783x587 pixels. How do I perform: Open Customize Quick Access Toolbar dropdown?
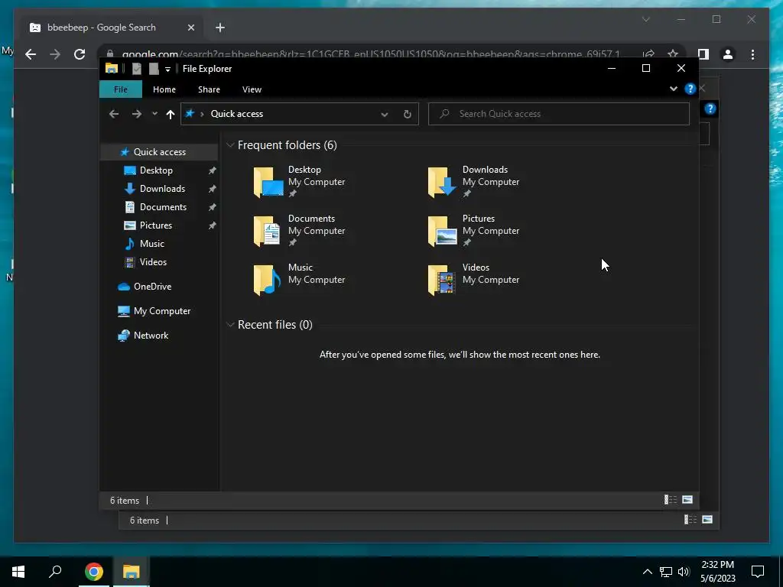point(167,70)
